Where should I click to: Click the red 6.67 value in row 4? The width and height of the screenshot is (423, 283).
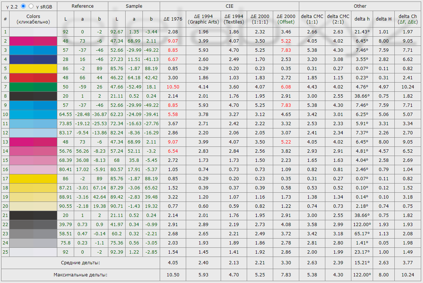[x=173, y=59]
